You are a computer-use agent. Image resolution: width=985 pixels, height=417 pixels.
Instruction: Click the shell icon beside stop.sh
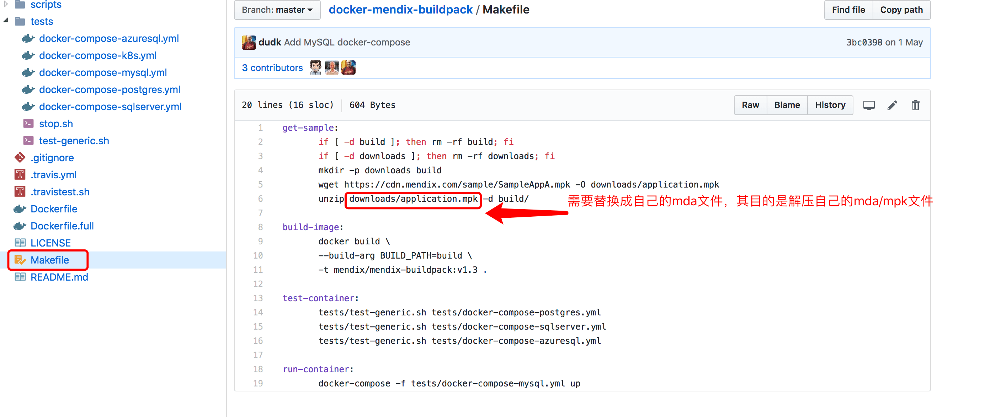[x=28, y=123]
